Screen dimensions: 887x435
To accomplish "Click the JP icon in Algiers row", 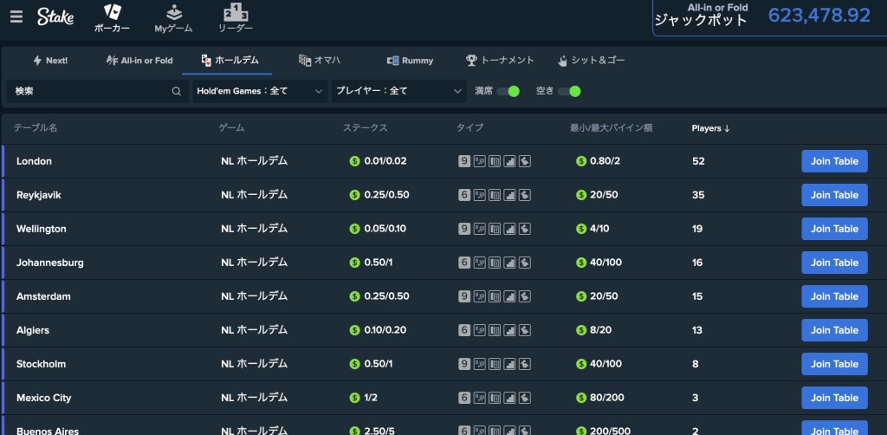I will pyautogui.click(x=480, y=330).
